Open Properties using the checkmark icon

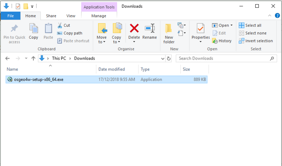click(201, 28)
